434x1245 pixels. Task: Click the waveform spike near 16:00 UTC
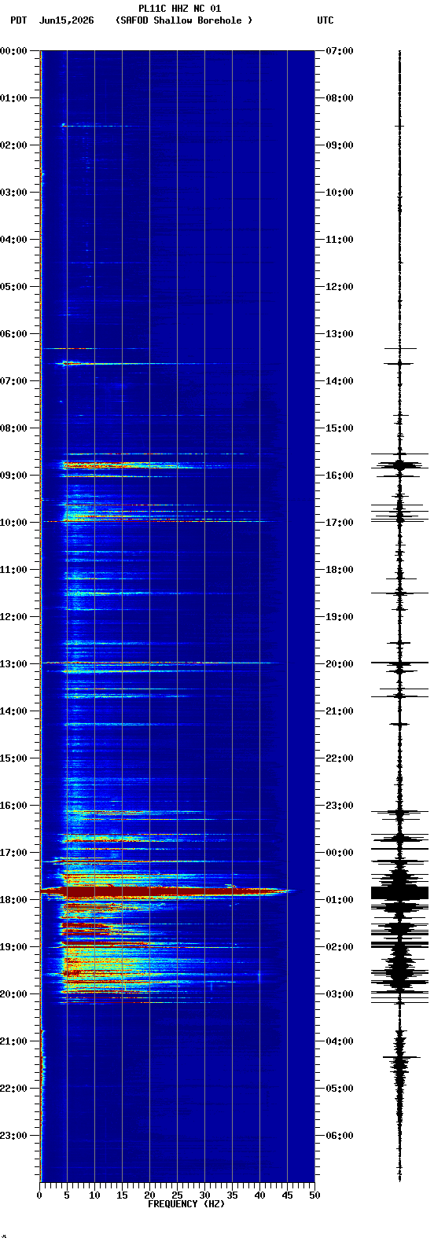click(399, 465)
